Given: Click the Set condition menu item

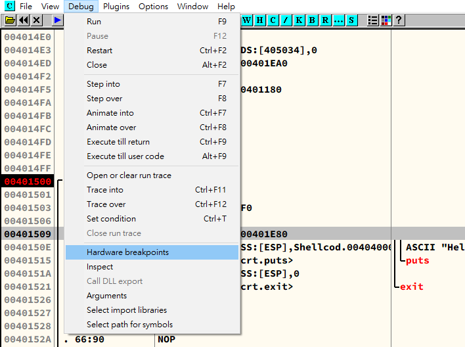Looking at the screenshot, I should 111,219.
